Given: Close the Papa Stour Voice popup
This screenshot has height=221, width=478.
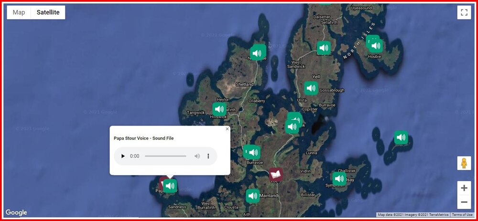Looking at the screenshot, I should tap(227, 129).
